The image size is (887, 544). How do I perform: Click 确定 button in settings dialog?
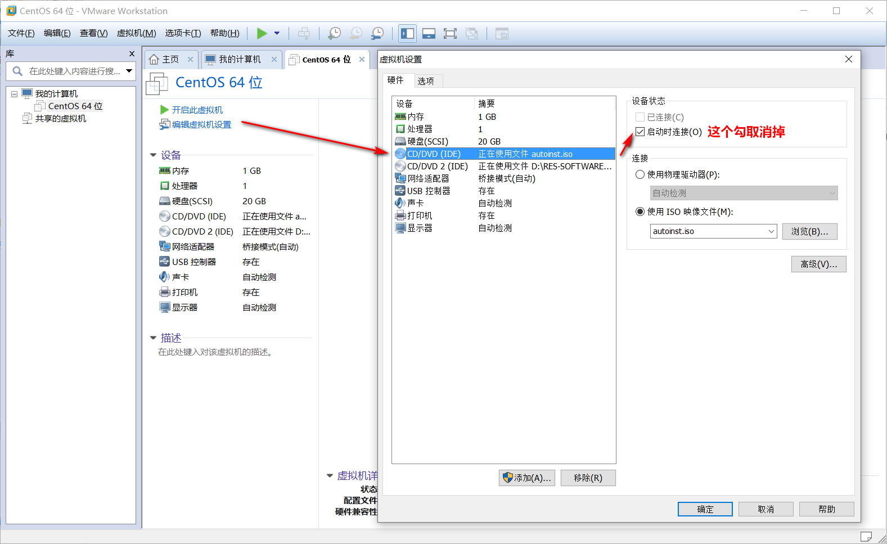tap(705, 509)
